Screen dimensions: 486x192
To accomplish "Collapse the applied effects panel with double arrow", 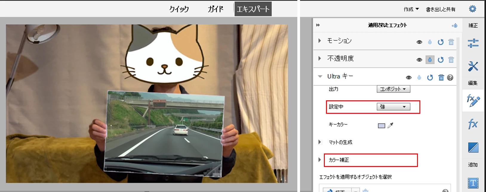I will (318, 25).
